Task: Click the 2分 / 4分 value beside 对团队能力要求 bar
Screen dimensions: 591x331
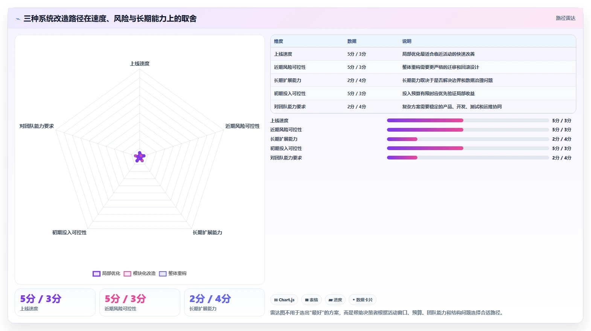Action: [562, 158]
